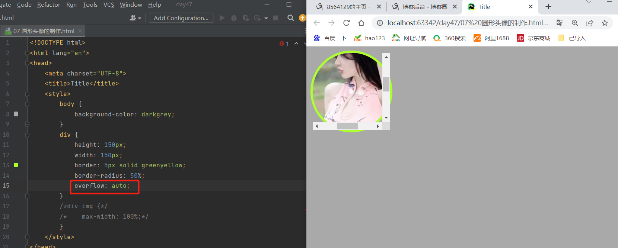Bookmark this page with the star icon
Image resolution: width=618 pixels, height=248 pixels.
605,23
